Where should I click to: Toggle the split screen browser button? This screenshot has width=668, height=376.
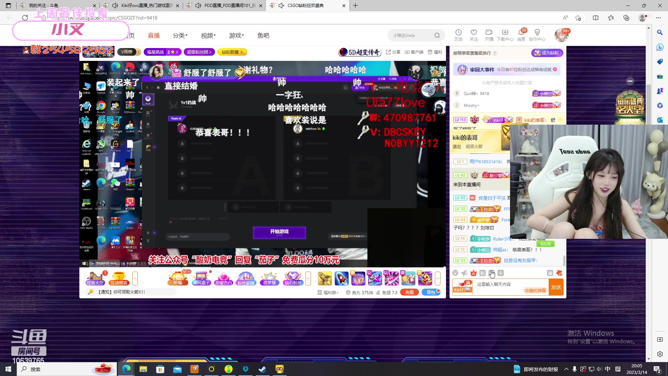(596, 18)
